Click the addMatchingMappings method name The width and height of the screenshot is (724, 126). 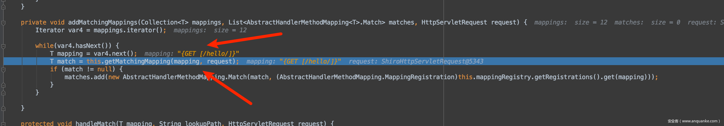(x=103, y=22)
